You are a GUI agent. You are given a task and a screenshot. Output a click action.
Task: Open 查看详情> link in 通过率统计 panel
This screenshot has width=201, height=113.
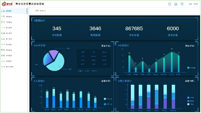pos(190,81)
